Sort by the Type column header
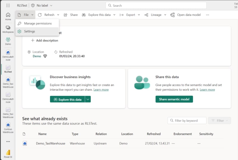Image resolution: width=238 pixels, height=160 pixels. coord(75,134)
